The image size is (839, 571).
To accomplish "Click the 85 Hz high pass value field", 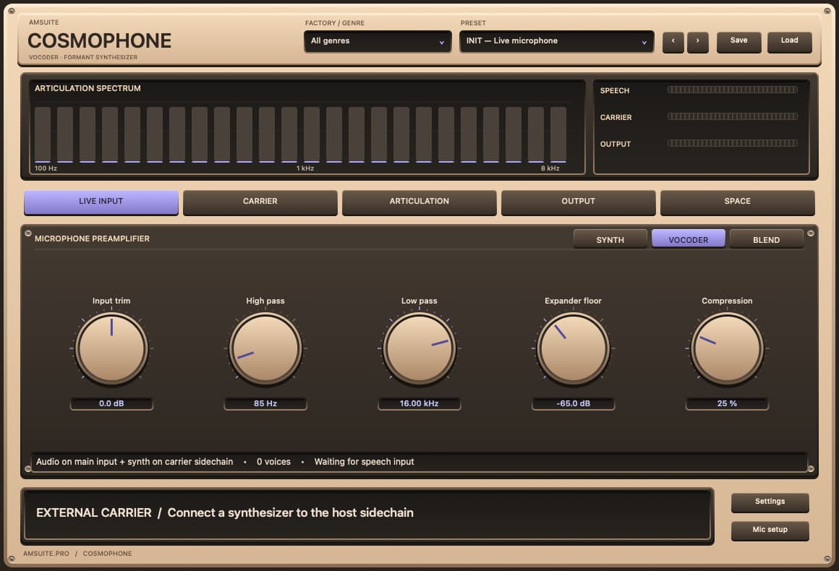I will [265, 403].
